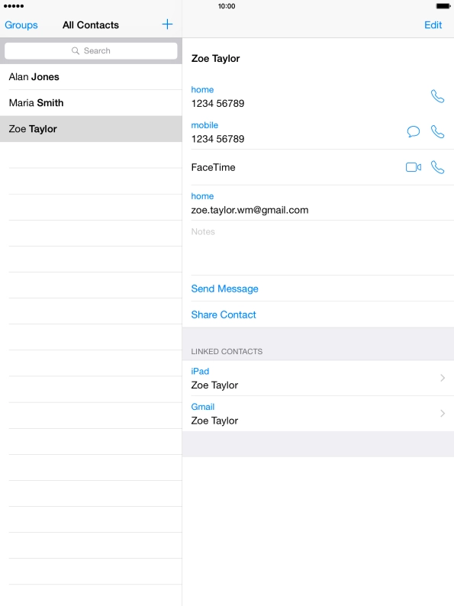Click the Share Contact link

(224, 314)
